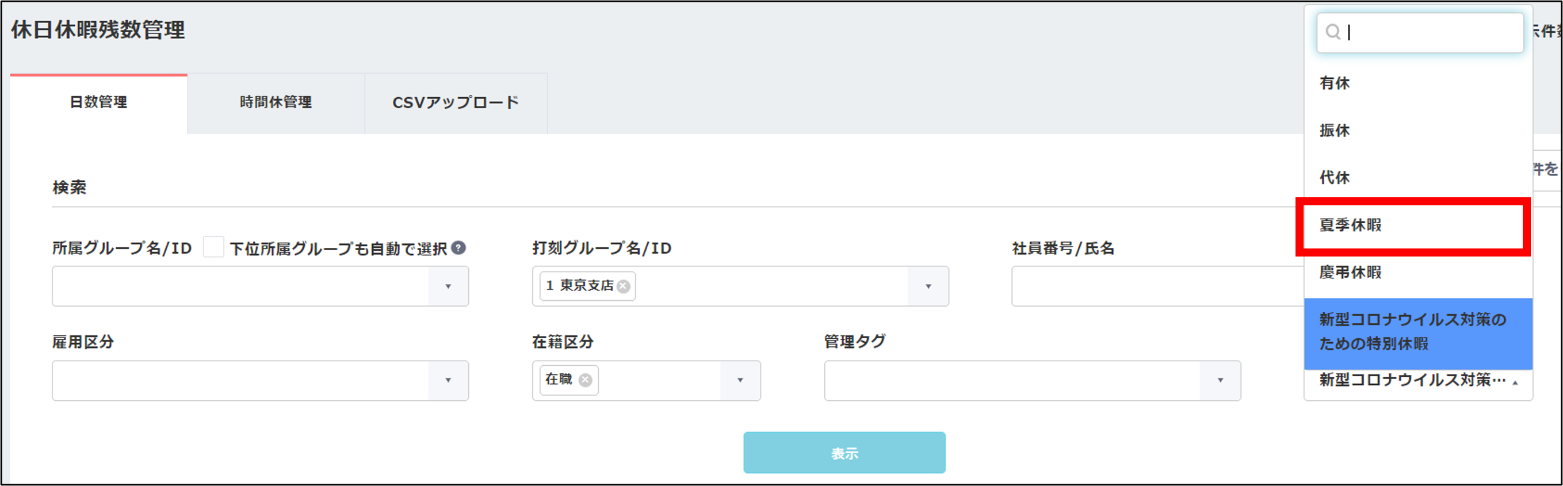The width and height of the screenshot is (1563, 486).
Task: Expand the 在籍区分 dropdown arrow
Action: (x=740, y=380)
